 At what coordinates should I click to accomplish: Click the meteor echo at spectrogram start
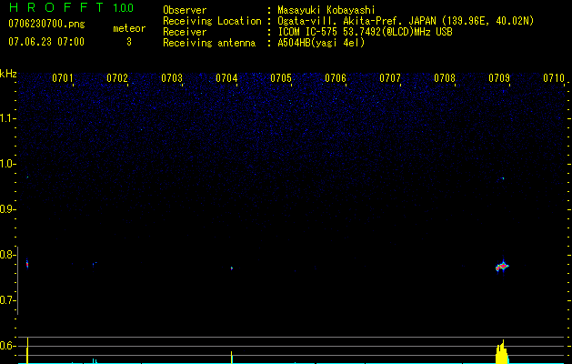point(27,264)
